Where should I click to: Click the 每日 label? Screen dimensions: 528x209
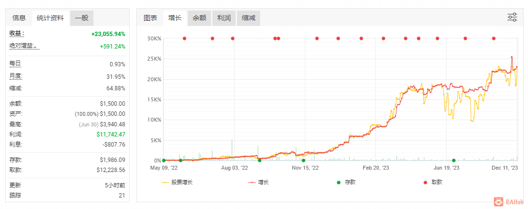pos(15,64)
